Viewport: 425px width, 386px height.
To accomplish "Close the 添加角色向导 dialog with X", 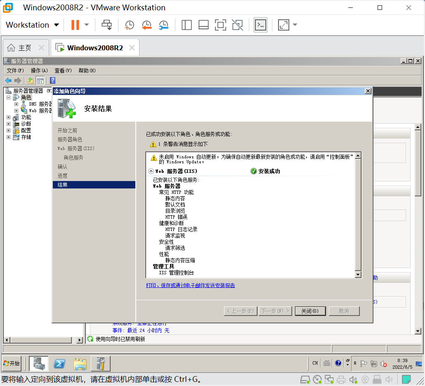I will click(x=368, y=91).
